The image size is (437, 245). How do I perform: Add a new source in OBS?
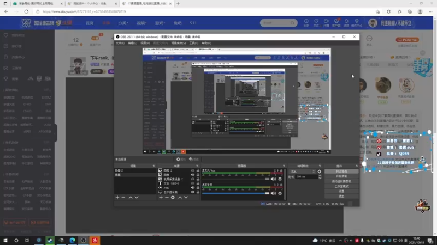point(161,198)
